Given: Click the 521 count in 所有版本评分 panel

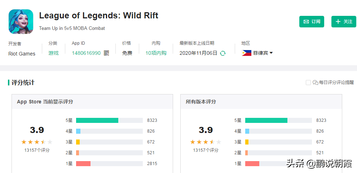Looking at the screenshot, I should [x=320, y=153].
